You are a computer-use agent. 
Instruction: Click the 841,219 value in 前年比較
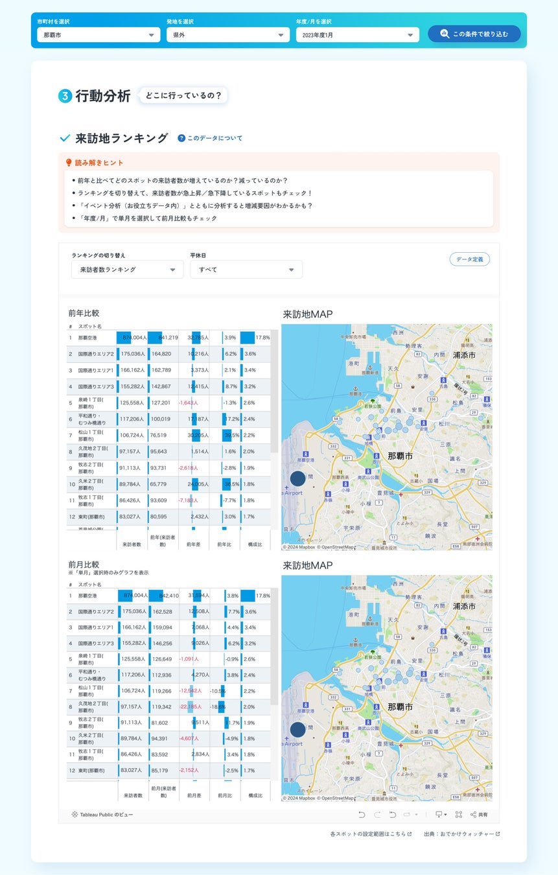click(169, 338)
